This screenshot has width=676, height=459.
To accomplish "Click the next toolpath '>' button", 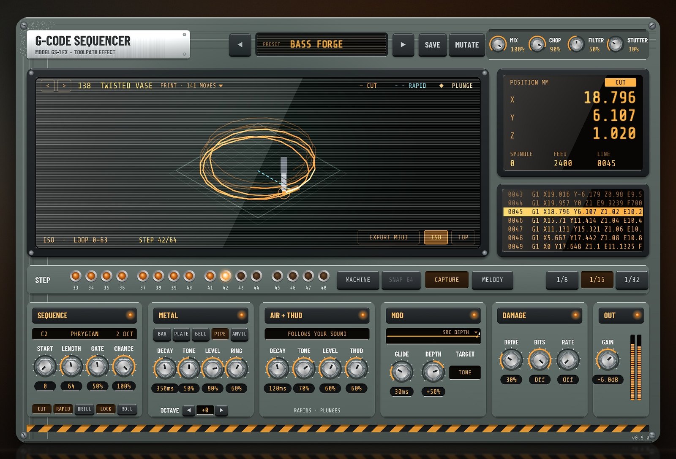I will pyautogui.click(x=64, y=86).
